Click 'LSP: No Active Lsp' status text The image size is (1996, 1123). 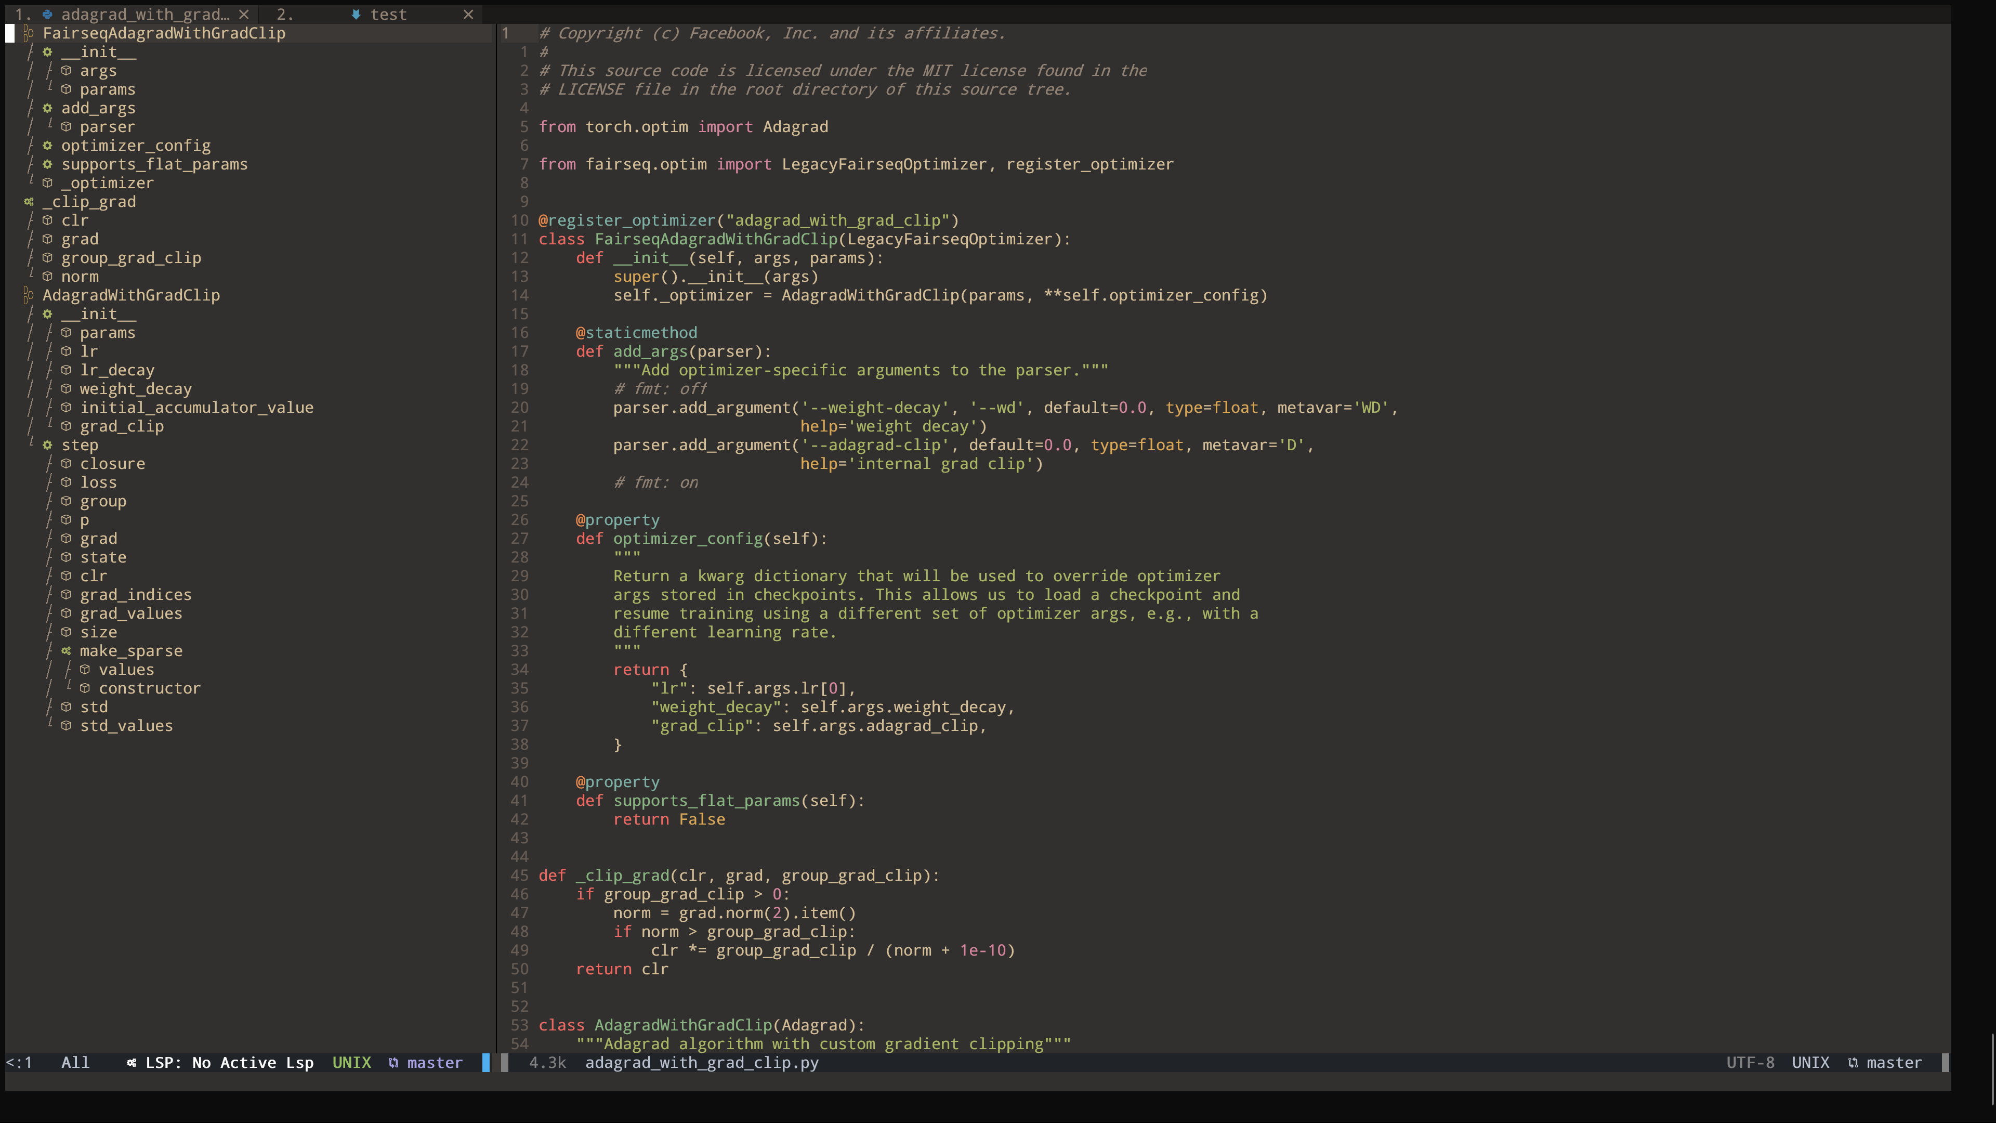click(x=229, y=1063)
